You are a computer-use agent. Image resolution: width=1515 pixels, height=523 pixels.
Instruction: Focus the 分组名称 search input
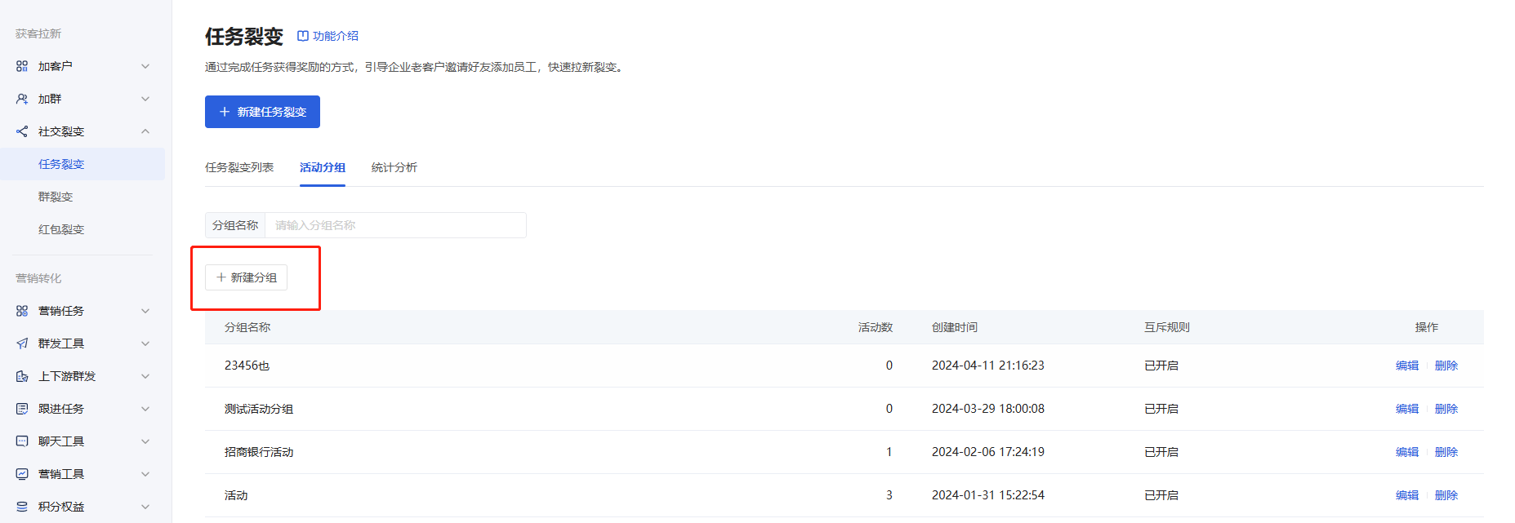click(x=395, y=225)
